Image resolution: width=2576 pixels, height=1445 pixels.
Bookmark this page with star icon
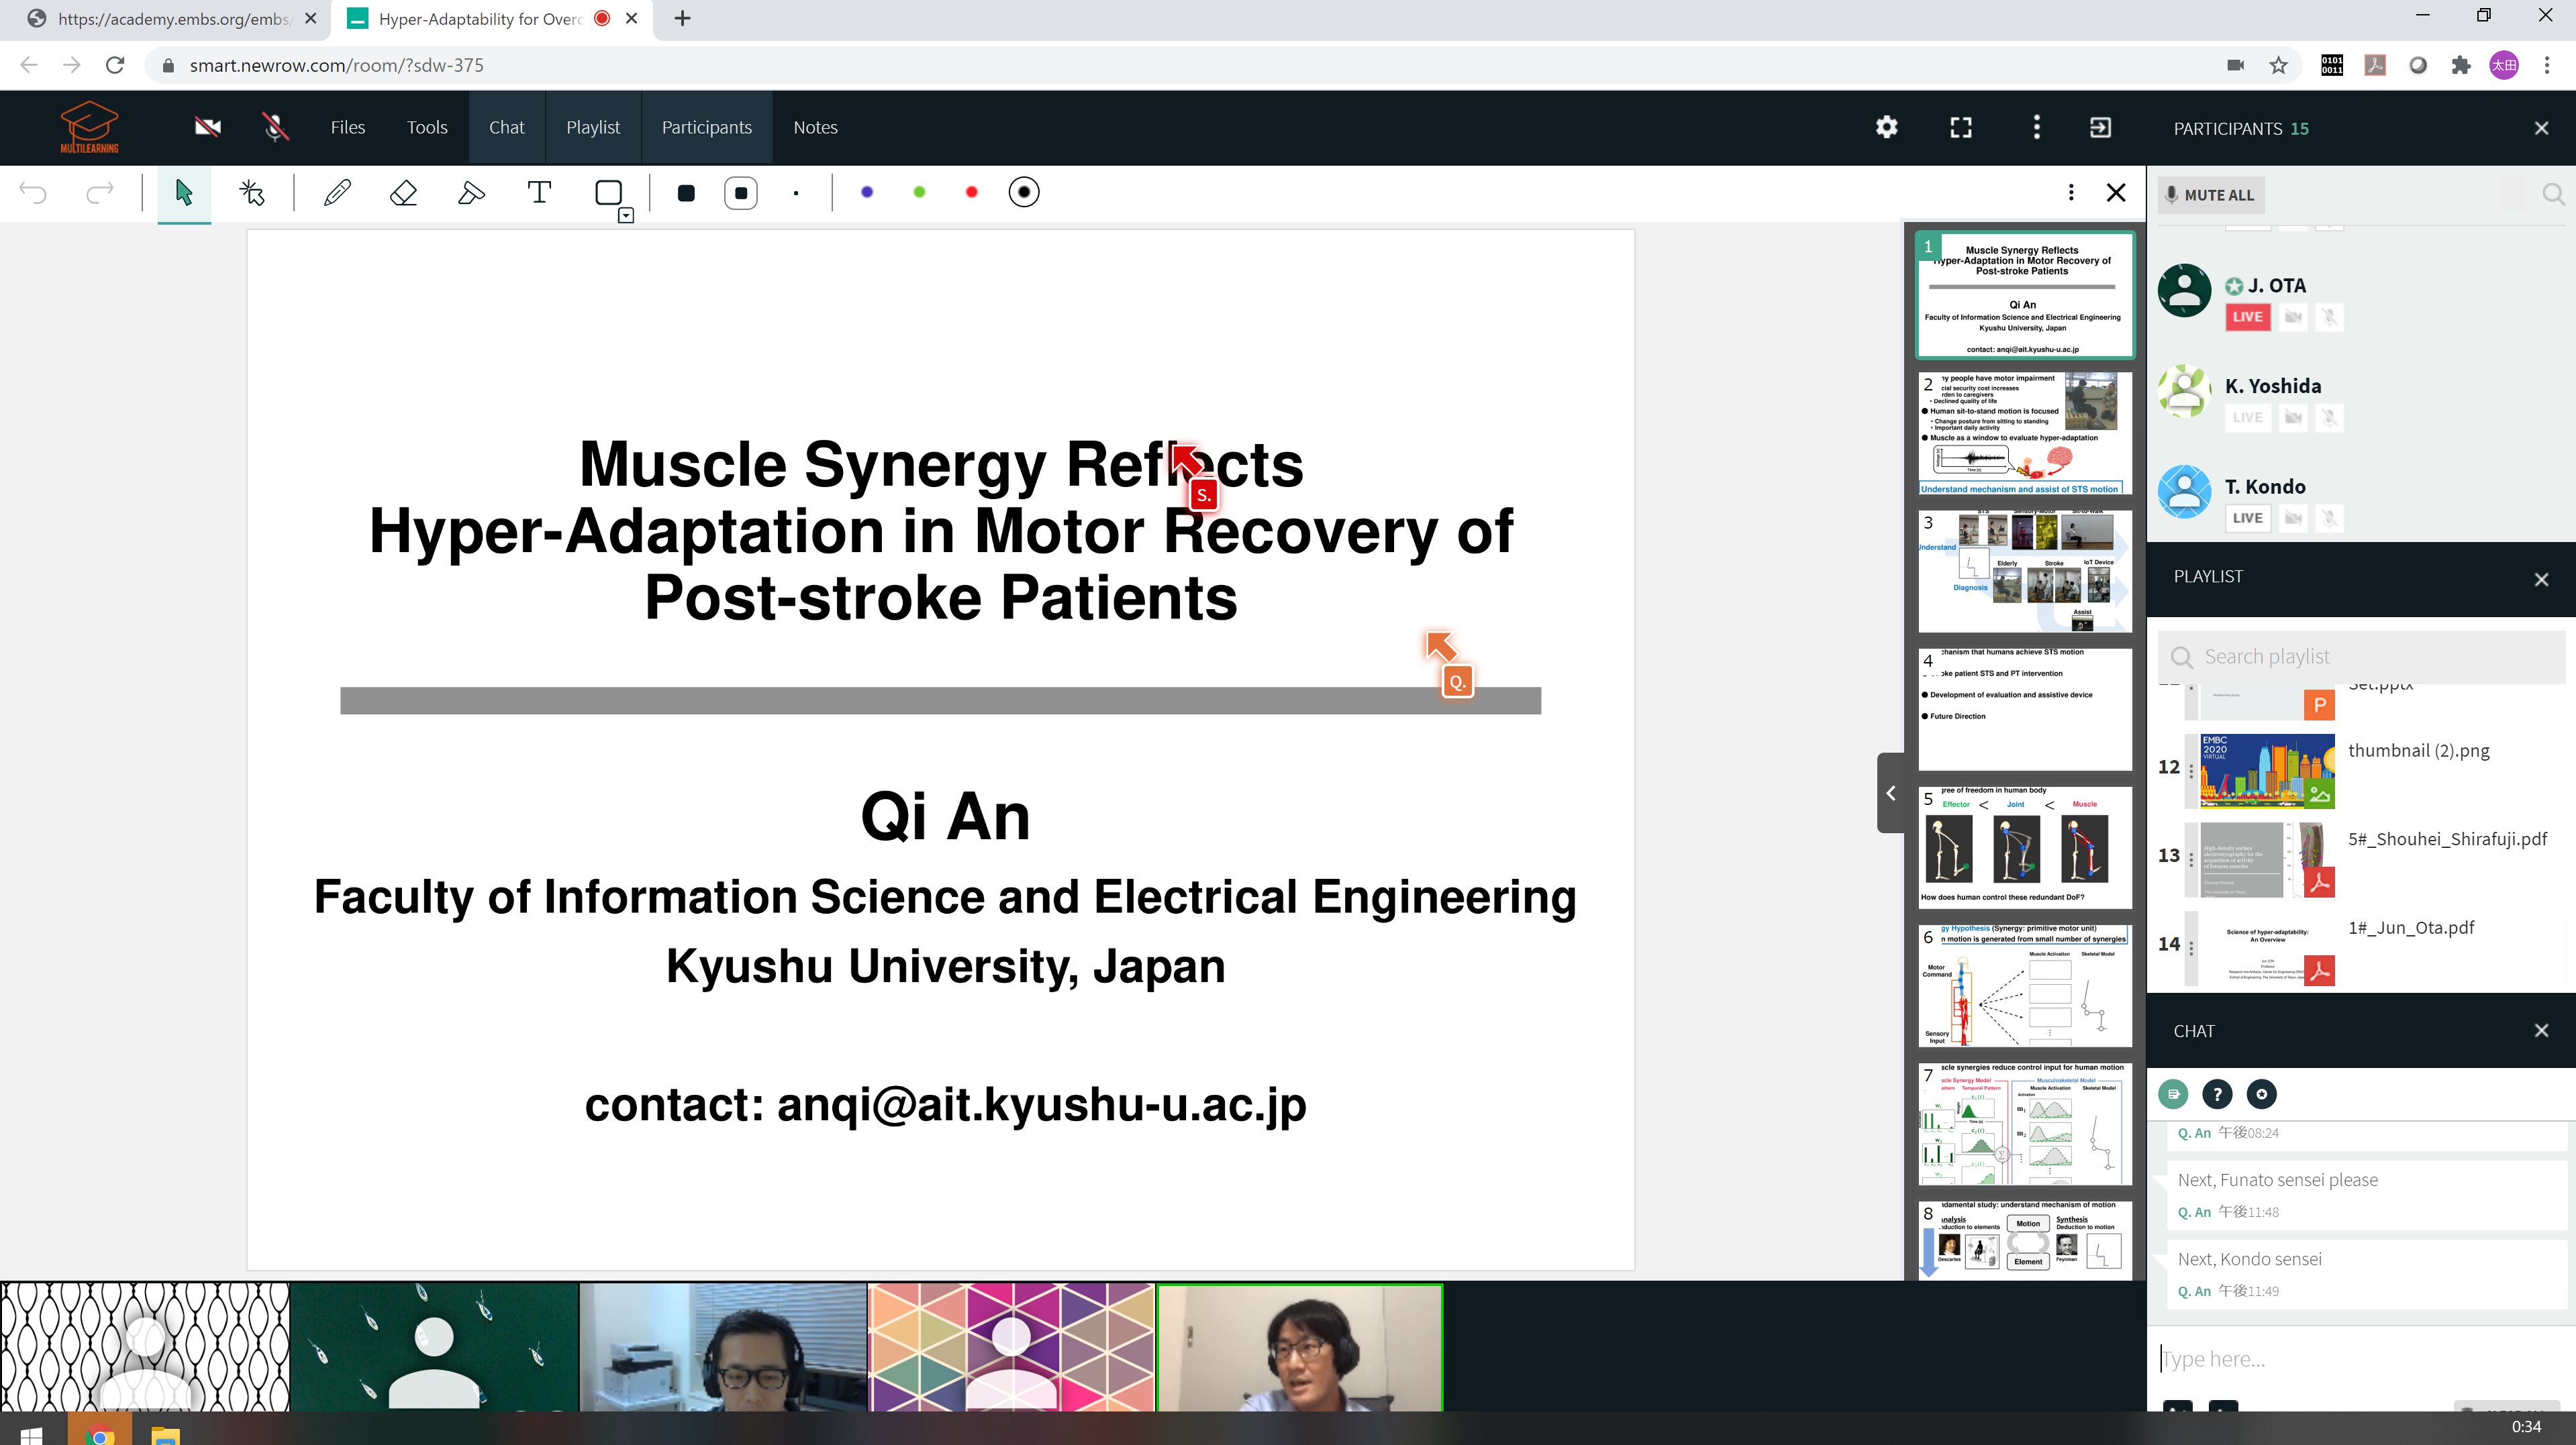coord(2278,65)
